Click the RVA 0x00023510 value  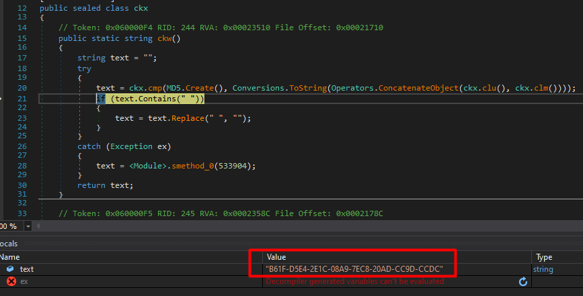(247, 28)
